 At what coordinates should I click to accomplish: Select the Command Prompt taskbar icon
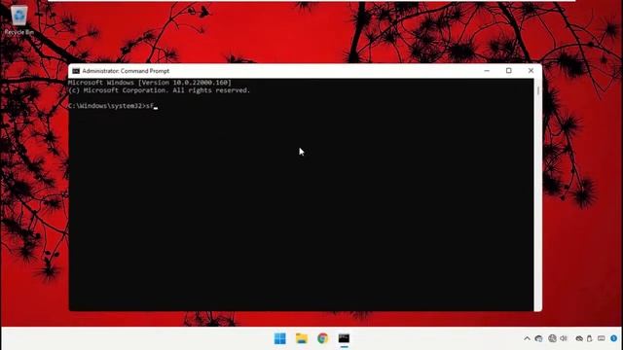click(x=344, y=338)
